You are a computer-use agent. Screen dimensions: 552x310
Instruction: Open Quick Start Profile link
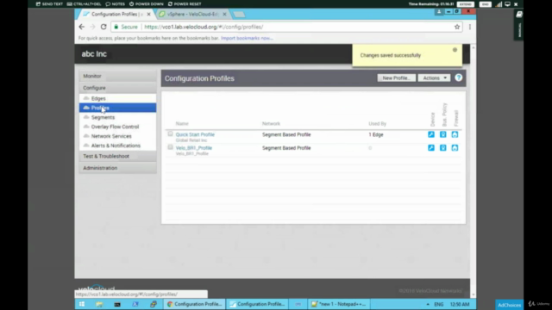(x=195, y=134)
